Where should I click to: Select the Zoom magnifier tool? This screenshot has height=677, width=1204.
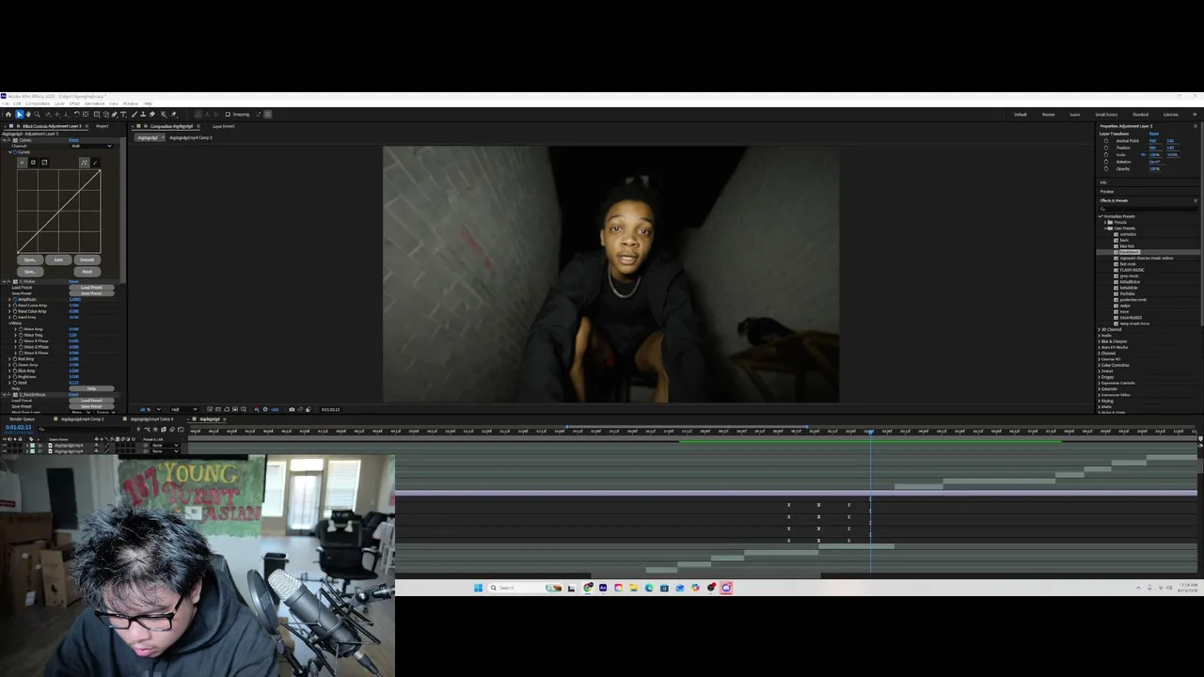(37, 115)
